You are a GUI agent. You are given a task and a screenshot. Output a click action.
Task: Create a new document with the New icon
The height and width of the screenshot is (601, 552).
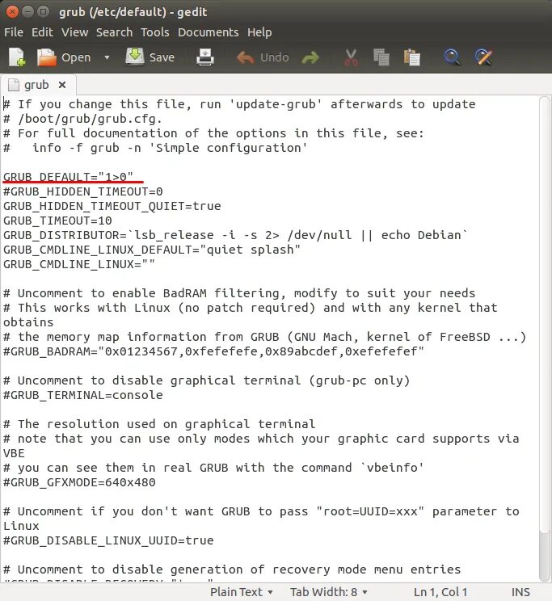point(17,57)
